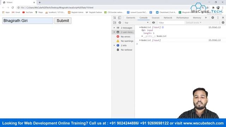The height and width of the screenshot is (127, 226).
Task: Open the Bagtesh Admin bookmark
Action: pos(76,12)
